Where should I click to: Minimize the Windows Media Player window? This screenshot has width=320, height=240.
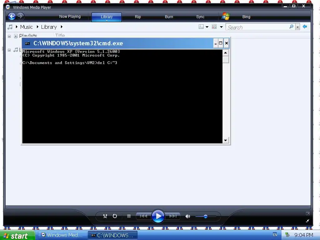285,6
